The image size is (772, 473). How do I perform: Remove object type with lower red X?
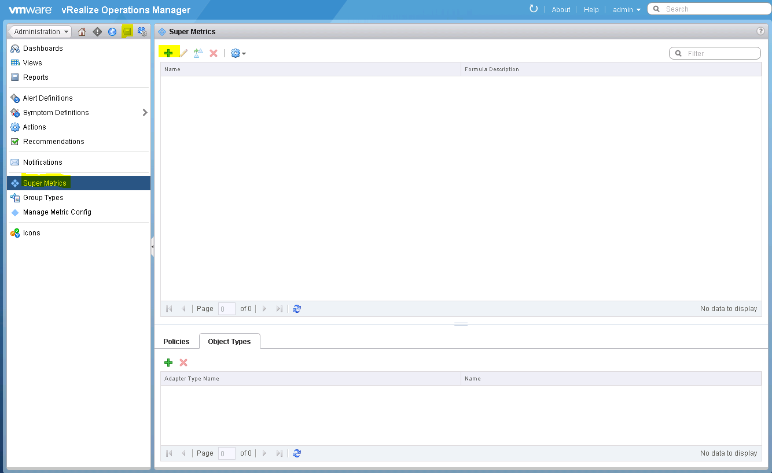point(183,363)
